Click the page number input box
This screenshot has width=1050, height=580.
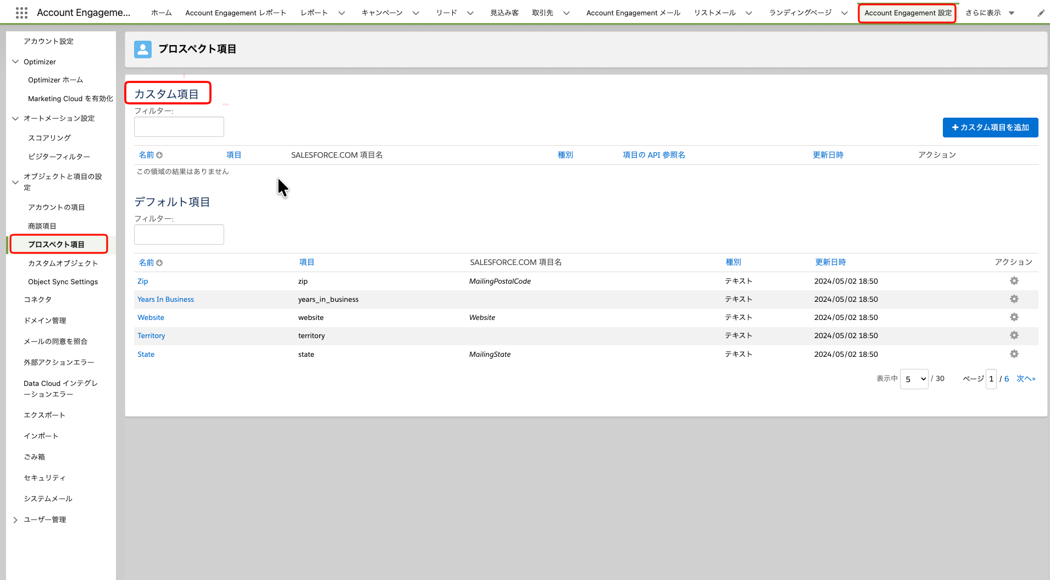point(991,379)
